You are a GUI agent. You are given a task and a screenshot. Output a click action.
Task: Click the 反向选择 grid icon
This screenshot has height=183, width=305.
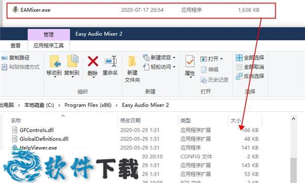click(239, 76)
